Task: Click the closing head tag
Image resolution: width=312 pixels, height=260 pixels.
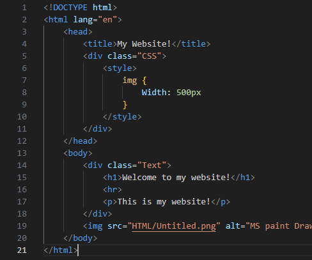Action: pos(81,141)
